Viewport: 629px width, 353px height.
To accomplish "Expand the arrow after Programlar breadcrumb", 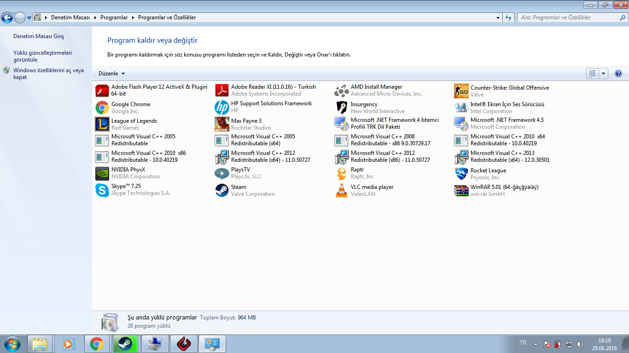I will coord(133,17).
